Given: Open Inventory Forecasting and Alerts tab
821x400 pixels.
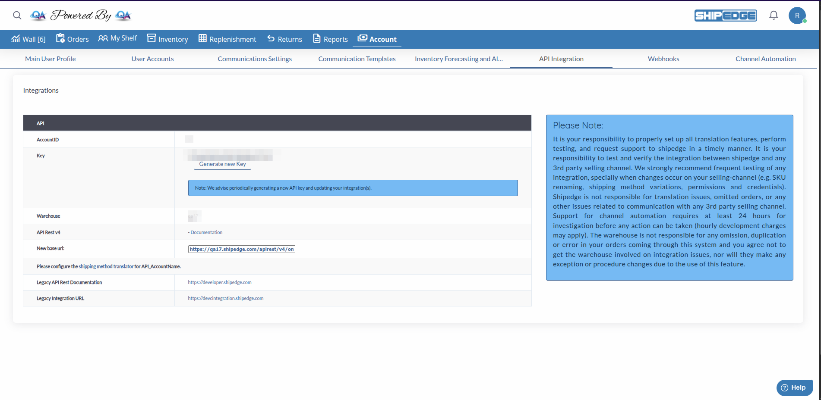Looking at the screenshot, I should 458,59.
